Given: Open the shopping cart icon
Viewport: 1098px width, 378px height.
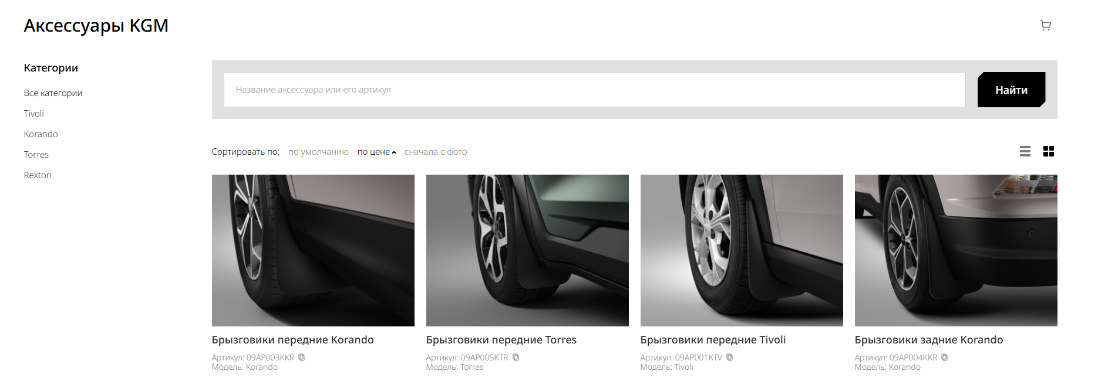Looking at the screenshot, I should tap(1045, 25).
